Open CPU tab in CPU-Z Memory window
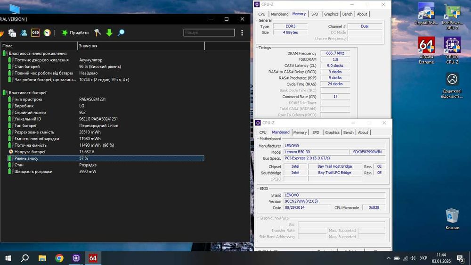Viewport: 471px width, 265px height. (261, 14)
